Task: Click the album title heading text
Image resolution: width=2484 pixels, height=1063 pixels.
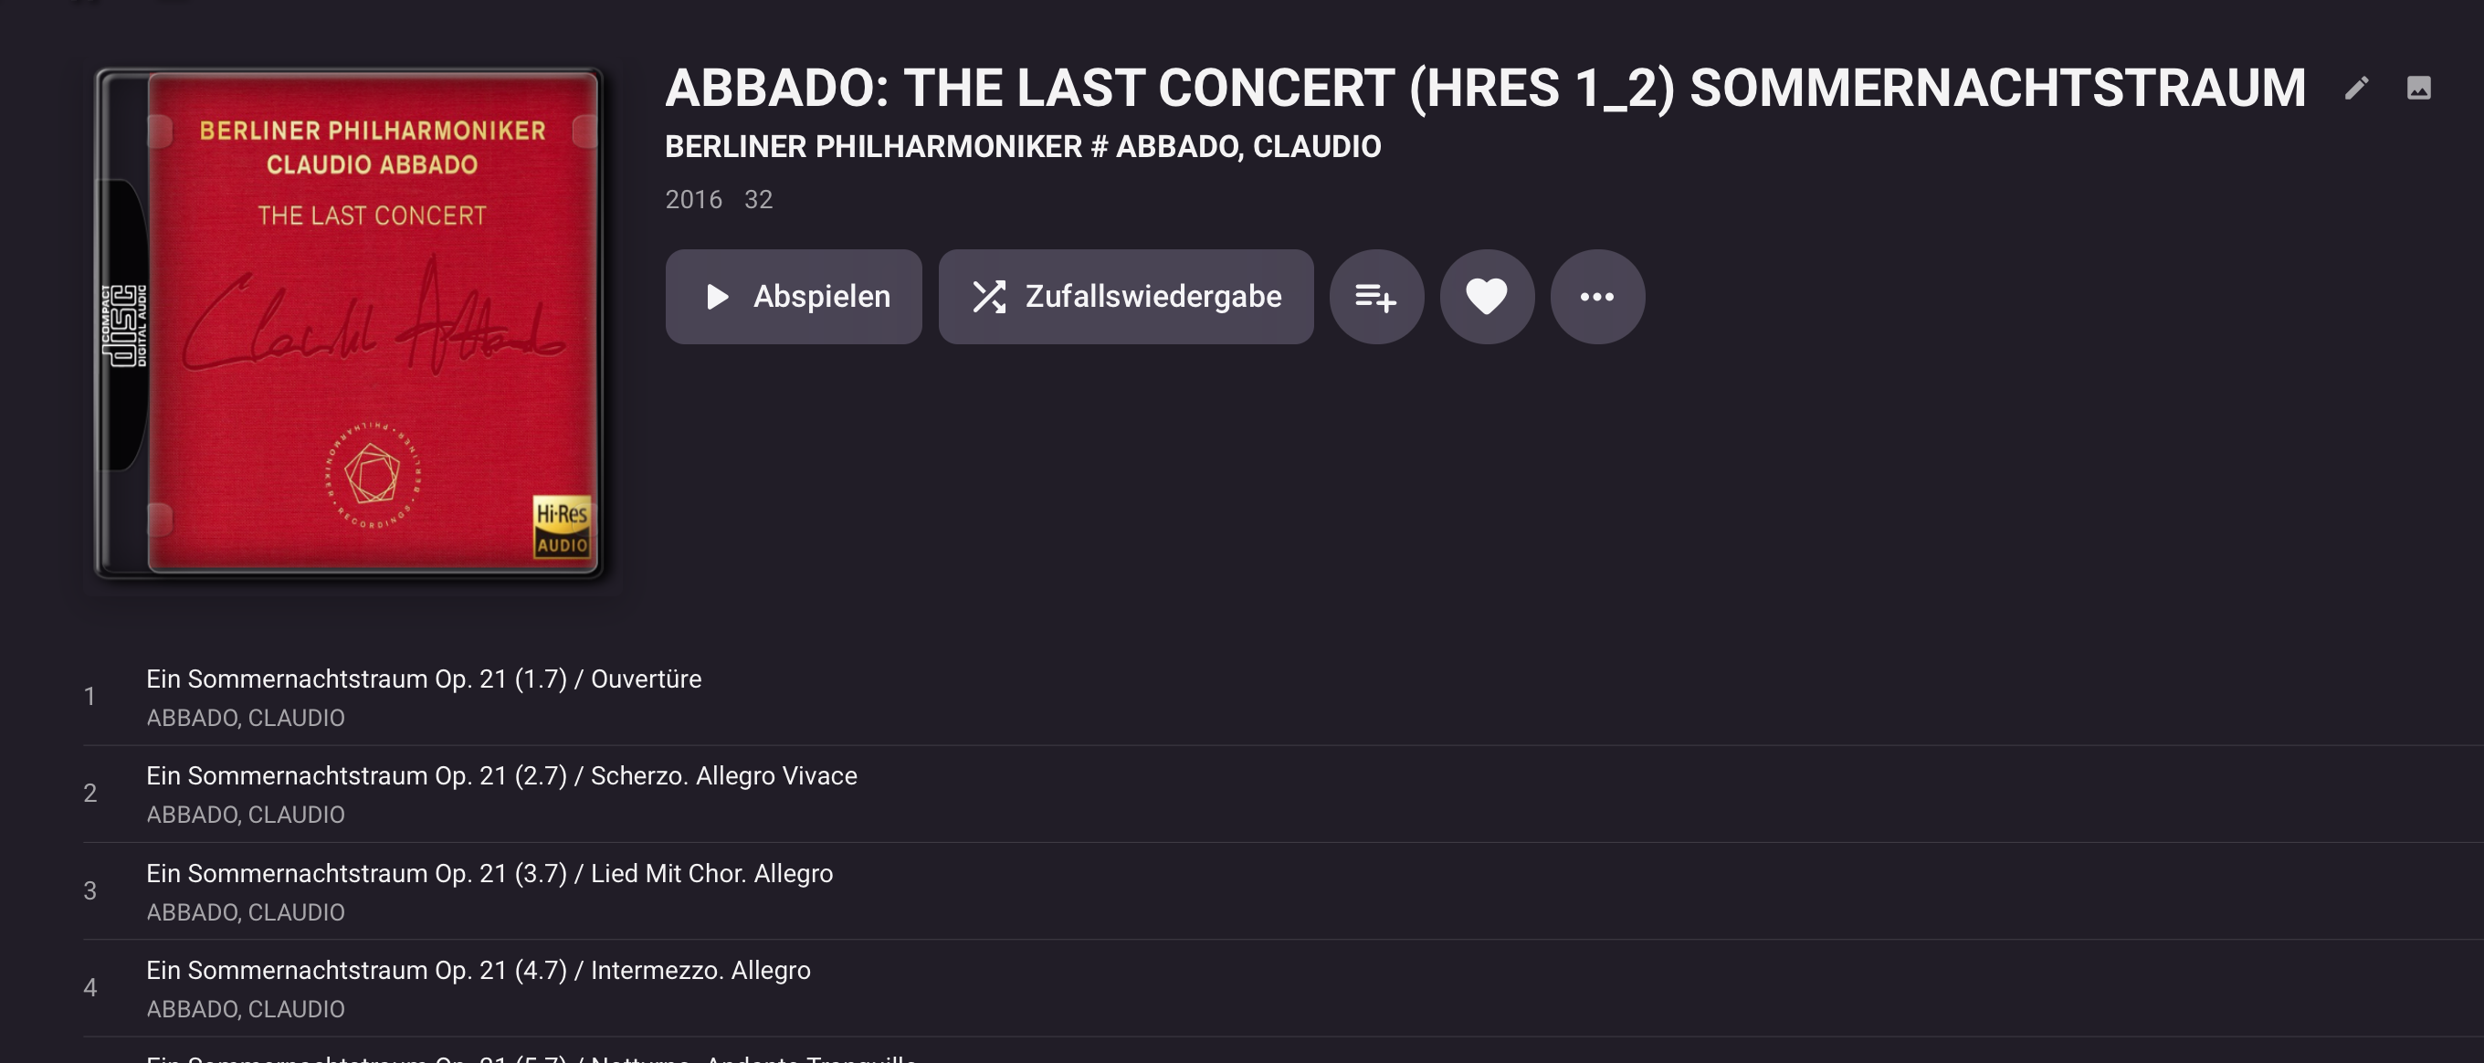Action: [x=1485, y=88]
